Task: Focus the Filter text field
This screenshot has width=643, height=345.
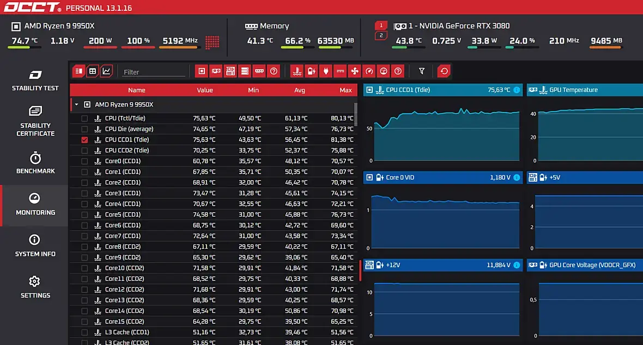Action: 154,72
